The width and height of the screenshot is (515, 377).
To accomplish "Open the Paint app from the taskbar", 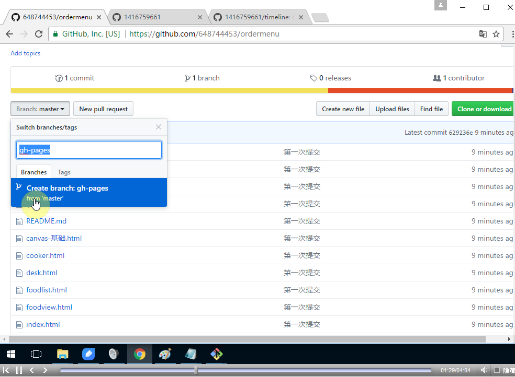I will tap(165, 354).
